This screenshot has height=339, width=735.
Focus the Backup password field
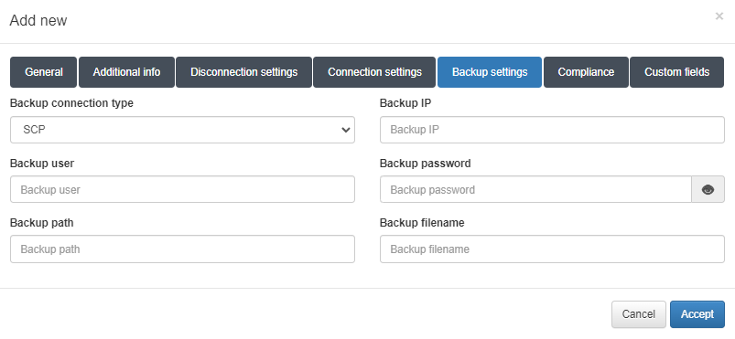(535, 190)
